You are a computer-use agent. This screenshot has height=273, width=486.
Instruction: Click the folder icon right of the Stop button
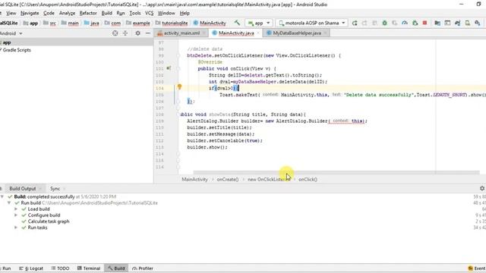pyautogui.click(x=437, y=23)
